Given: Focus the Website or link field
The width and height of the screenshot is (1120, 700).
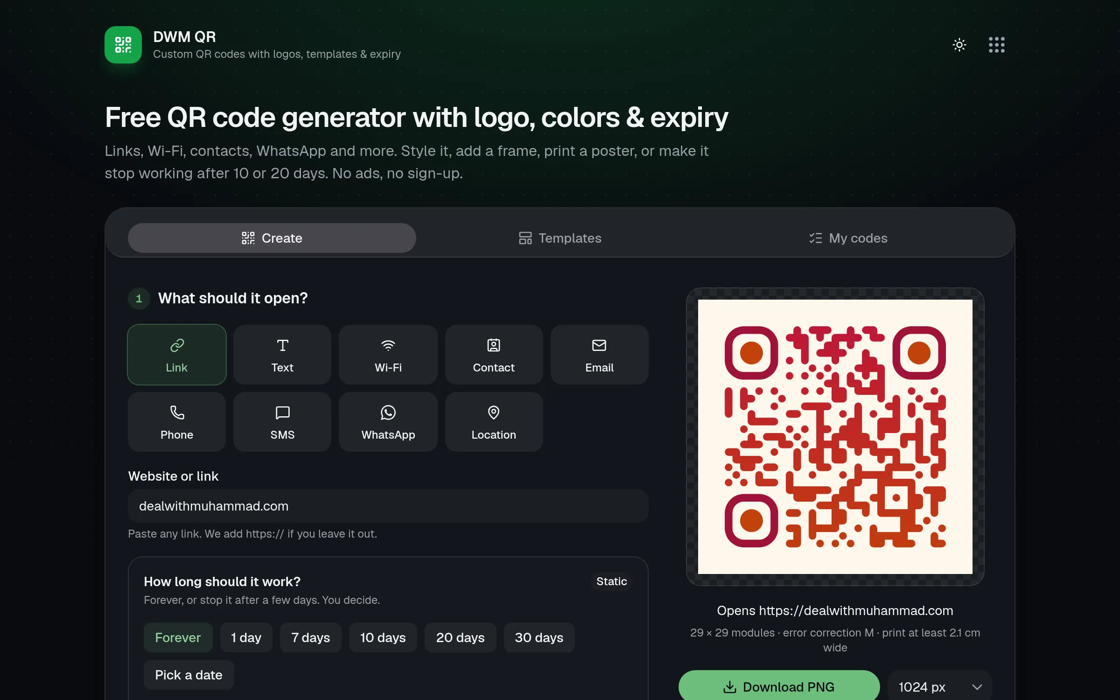Looking at the screenshot, I should (x=388, y=506).
